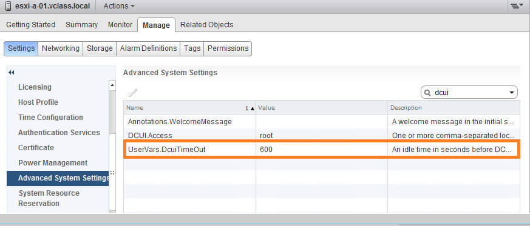530x226 pixels.
Task: Click the magnifier icon in filter box
Action: click(427, 93)
